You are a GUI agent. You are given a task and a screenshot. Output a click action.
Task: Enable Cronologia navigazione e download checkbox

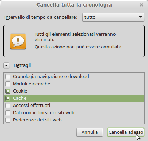[8, 77]
